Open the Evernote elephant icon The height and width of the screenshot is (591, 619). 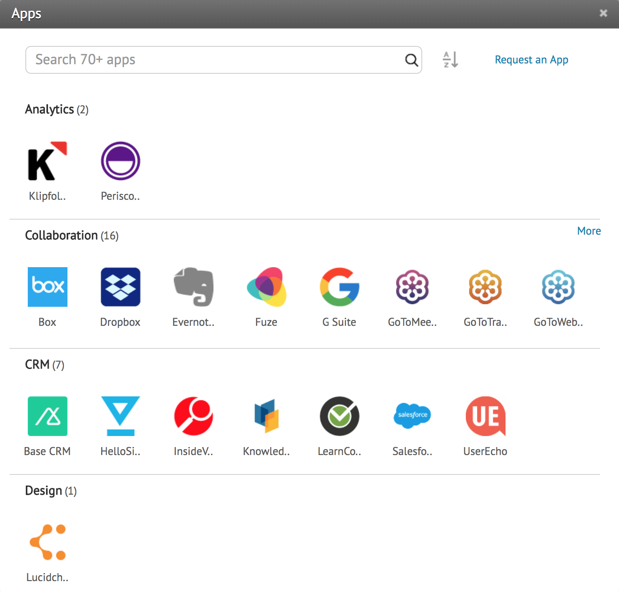coord(194,287)
